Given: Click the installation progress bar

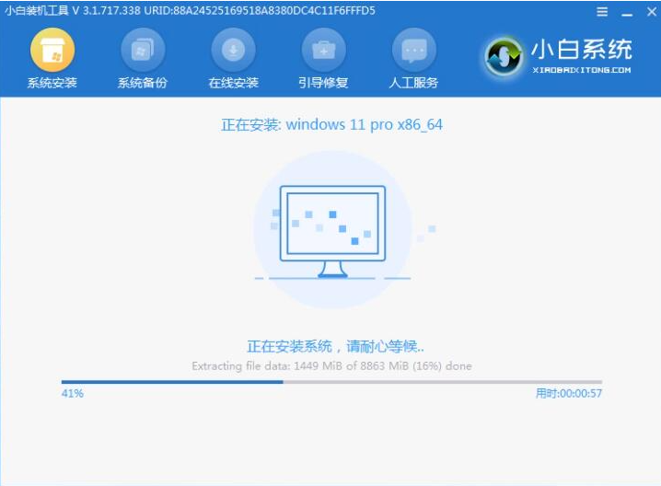Looking at the screenshot, I should (x=331, y=382).
